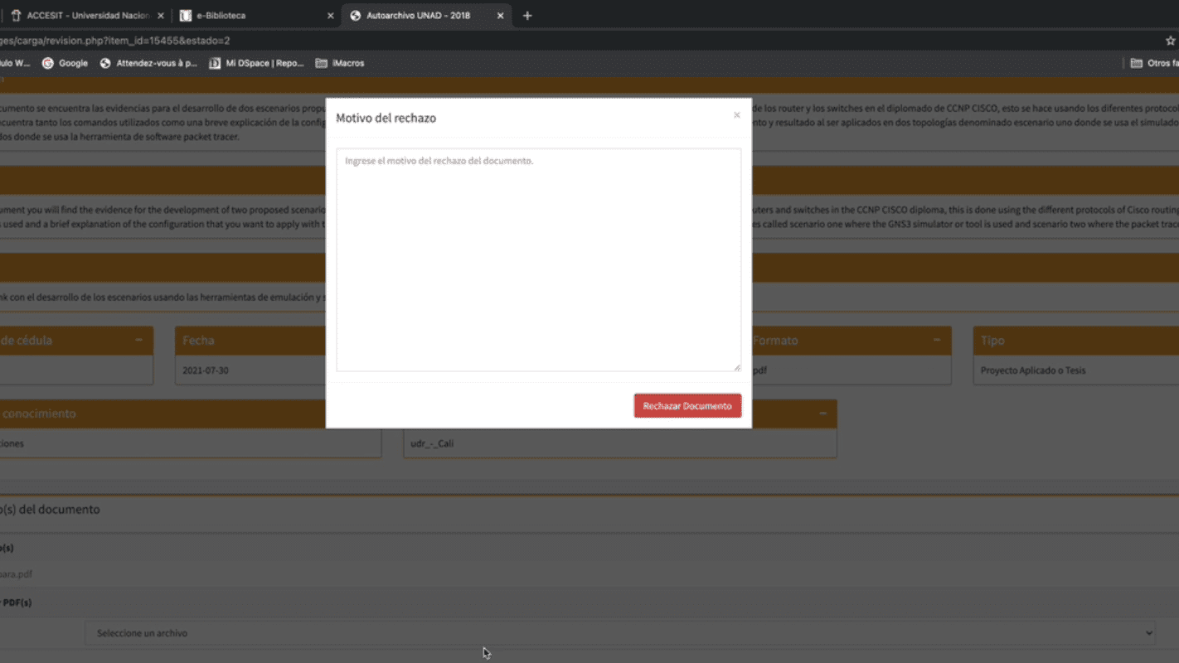This screenshot has width=1179, height=663.
Task: Click the ACCESIT tab favicon
Action: [16, 16]
